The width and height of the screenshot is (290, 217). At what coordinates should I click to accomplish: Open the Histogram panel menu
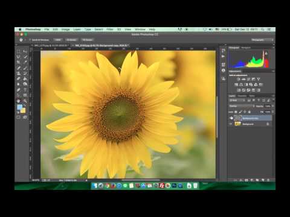tap(273, 48)
